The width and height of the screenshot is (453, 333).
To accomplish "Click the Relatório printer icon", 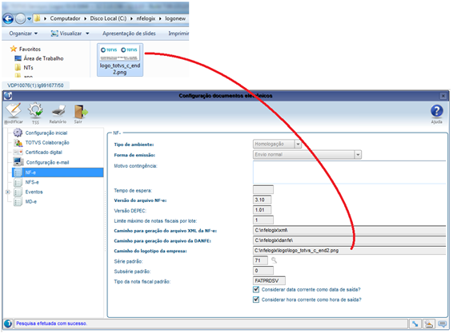I will click(58, 111).
